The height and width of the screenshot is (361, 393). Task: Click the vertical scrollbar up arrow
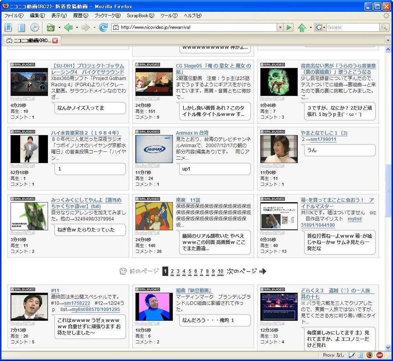coord(388,50)
